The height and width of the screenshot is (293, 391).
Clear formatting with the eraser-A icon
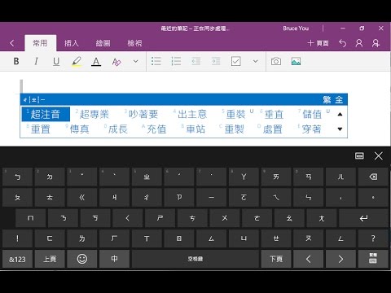pos(116,62)
